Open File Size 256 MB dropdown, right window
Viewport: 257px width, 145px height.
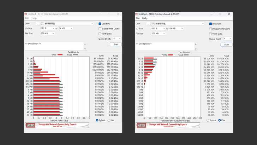pyautogui.click(x=158, y=34)
